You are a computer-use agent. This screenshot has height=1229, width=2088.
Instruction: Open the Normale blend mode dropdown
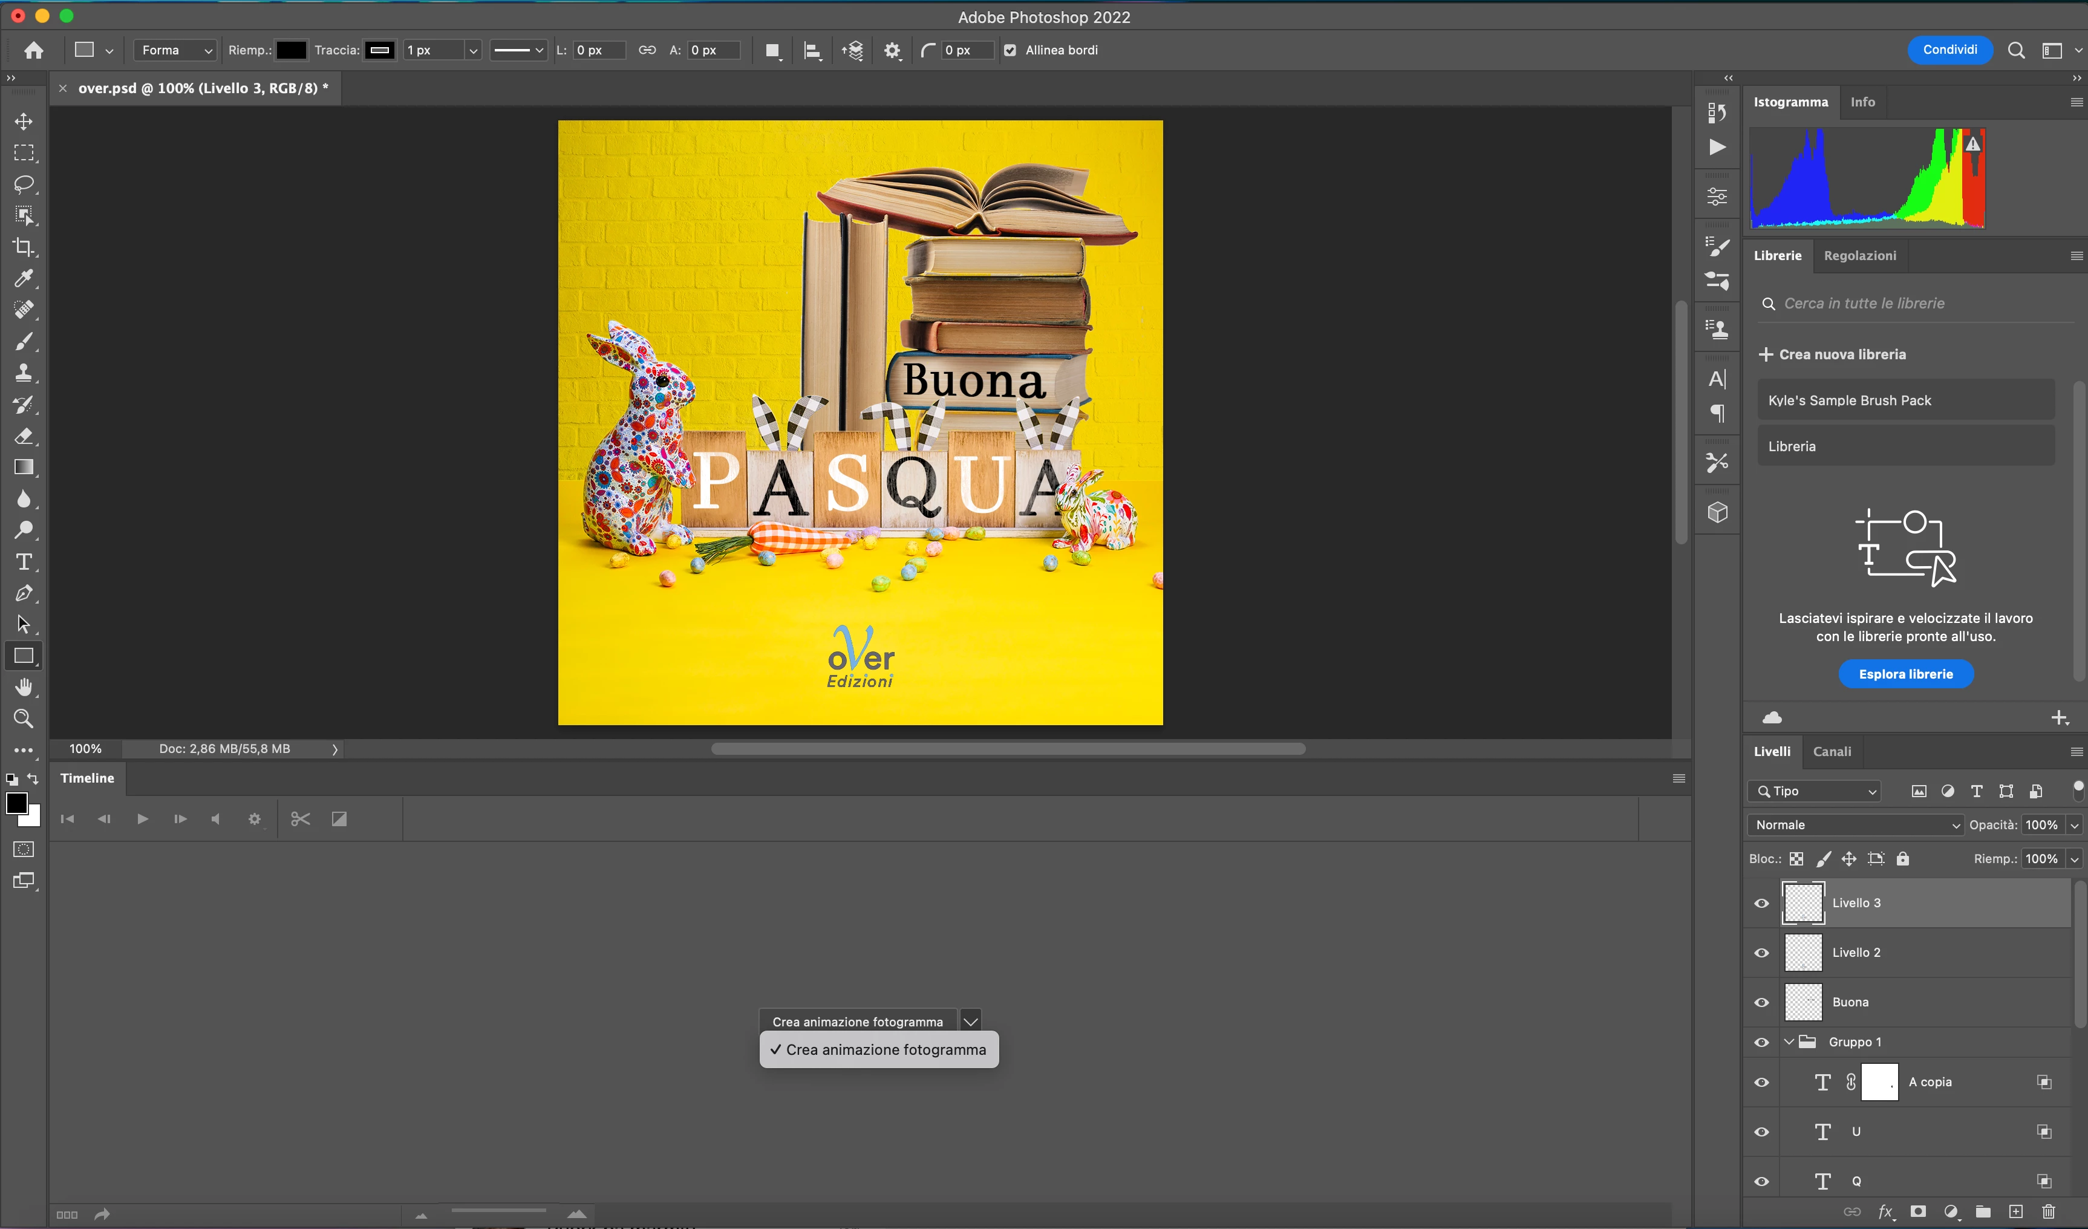click(x=1855, y=824)
